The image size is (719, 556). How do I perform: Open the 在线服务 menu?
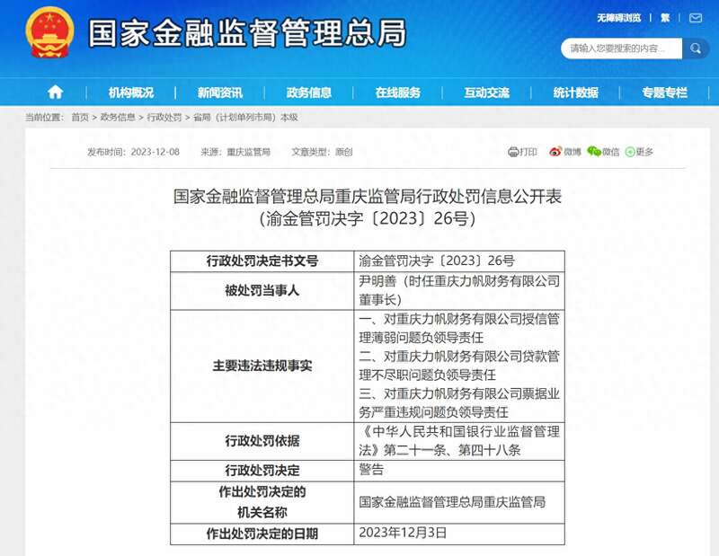click(x=397, y=93)
